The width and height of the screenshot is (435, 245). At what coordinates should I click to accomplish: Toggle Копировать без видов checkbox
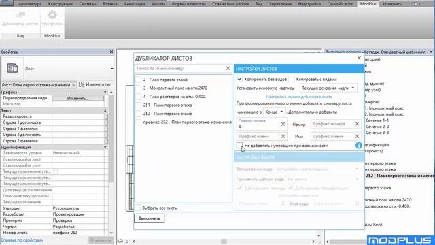click(239, 79)
